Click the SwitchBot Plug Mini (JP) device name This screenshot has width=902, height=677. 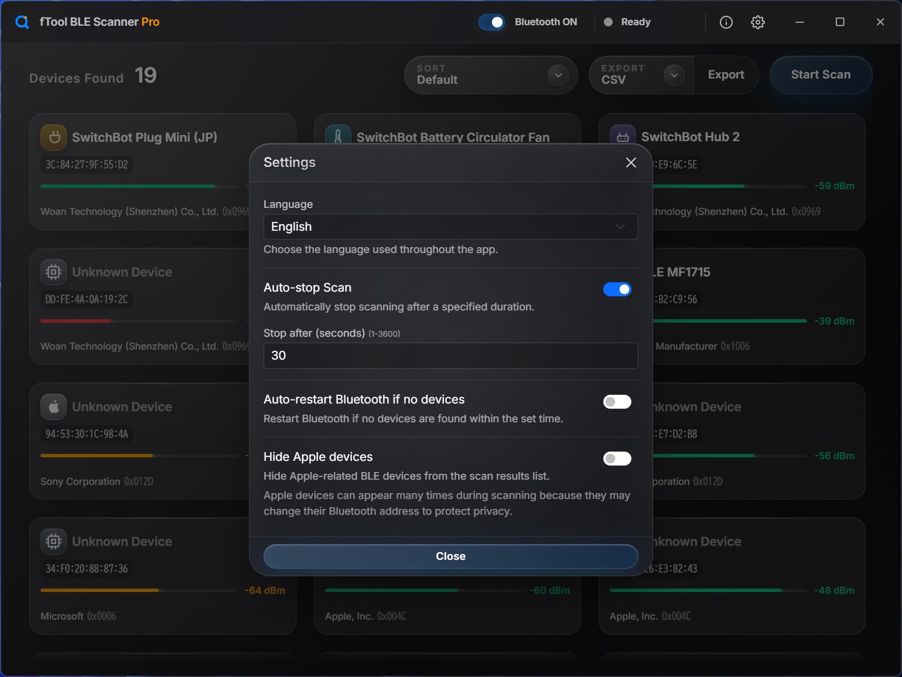tap(145, 138)
